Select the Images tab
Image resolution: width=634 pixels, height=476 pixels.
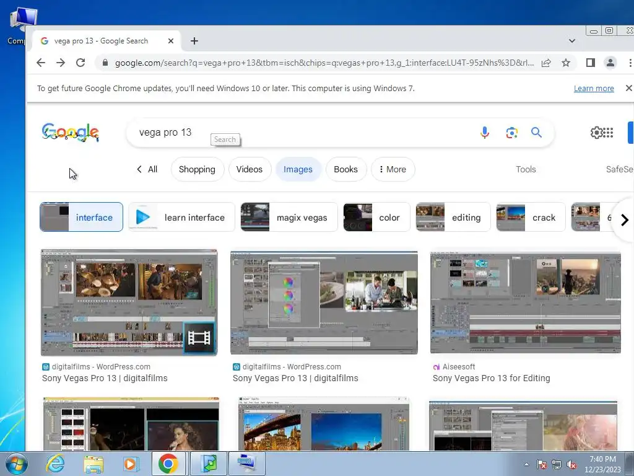point(298,169)
